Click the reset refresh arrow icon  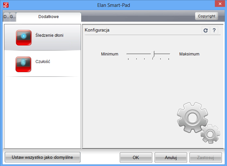tap(206, 31)
